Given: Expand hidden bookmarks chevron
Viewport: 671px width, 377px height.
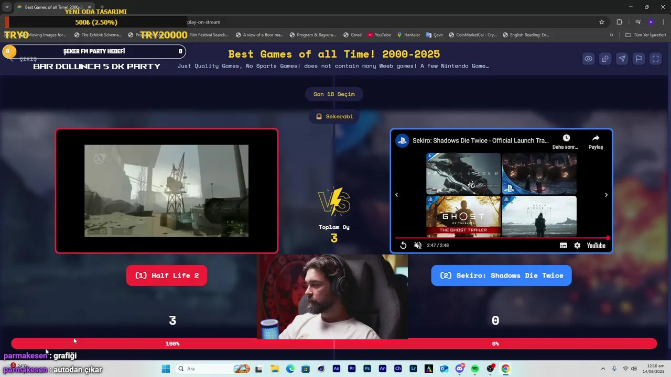Looking at the screenshot, I should point(611,35).
